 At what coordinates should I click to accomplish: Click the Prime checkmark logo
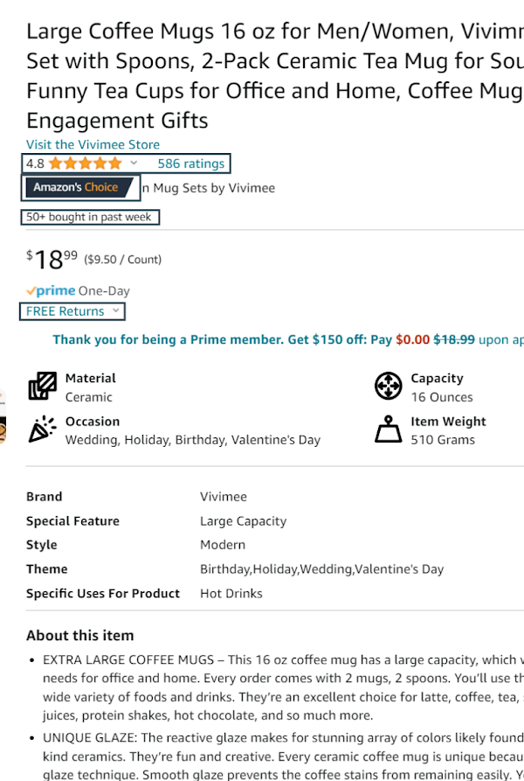coord(51,290)
